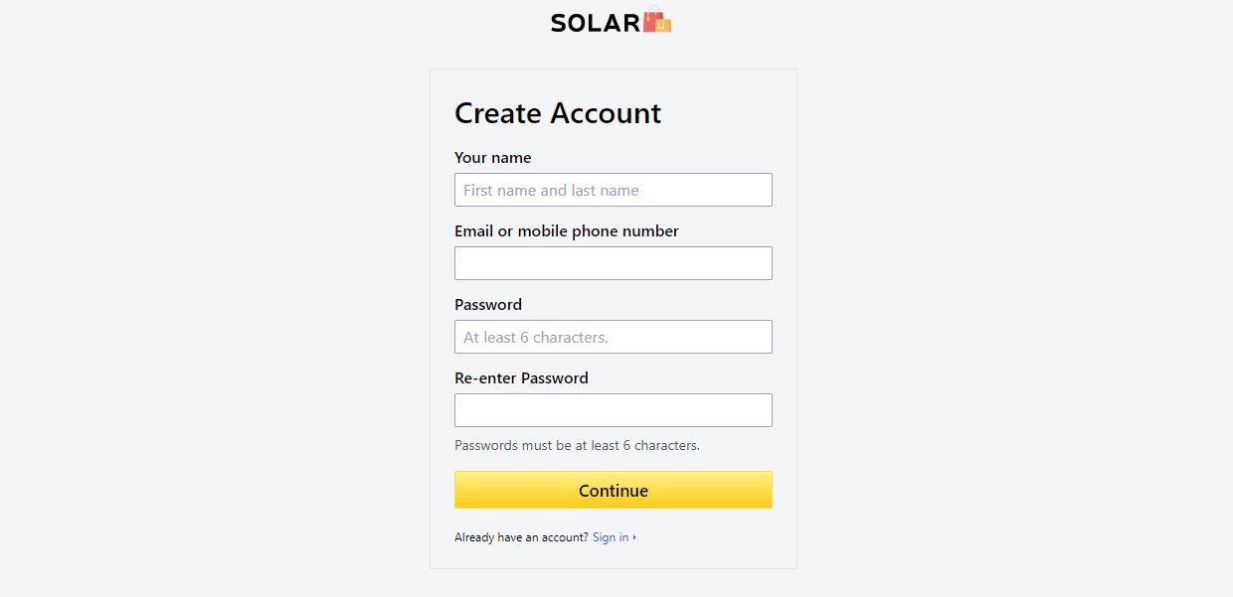1233x597 pixels.
Task: Click the arrow beside Sign in
Action: tap(634, 537)
